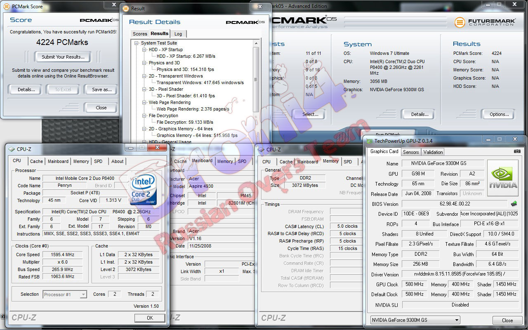Click the Core Speed 1595.4 MHz value

[x=64, y=255]
